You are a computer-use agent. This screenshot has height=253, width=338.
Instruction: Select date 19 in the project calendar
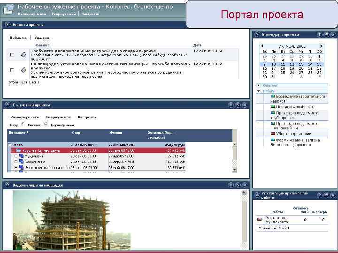coord(292,68)
